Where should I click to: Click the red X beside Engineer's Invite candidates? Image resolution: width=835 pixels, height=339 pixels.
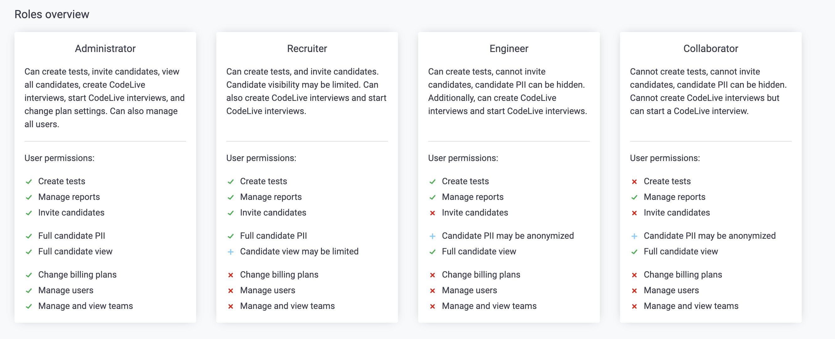[x=433, y=213]
